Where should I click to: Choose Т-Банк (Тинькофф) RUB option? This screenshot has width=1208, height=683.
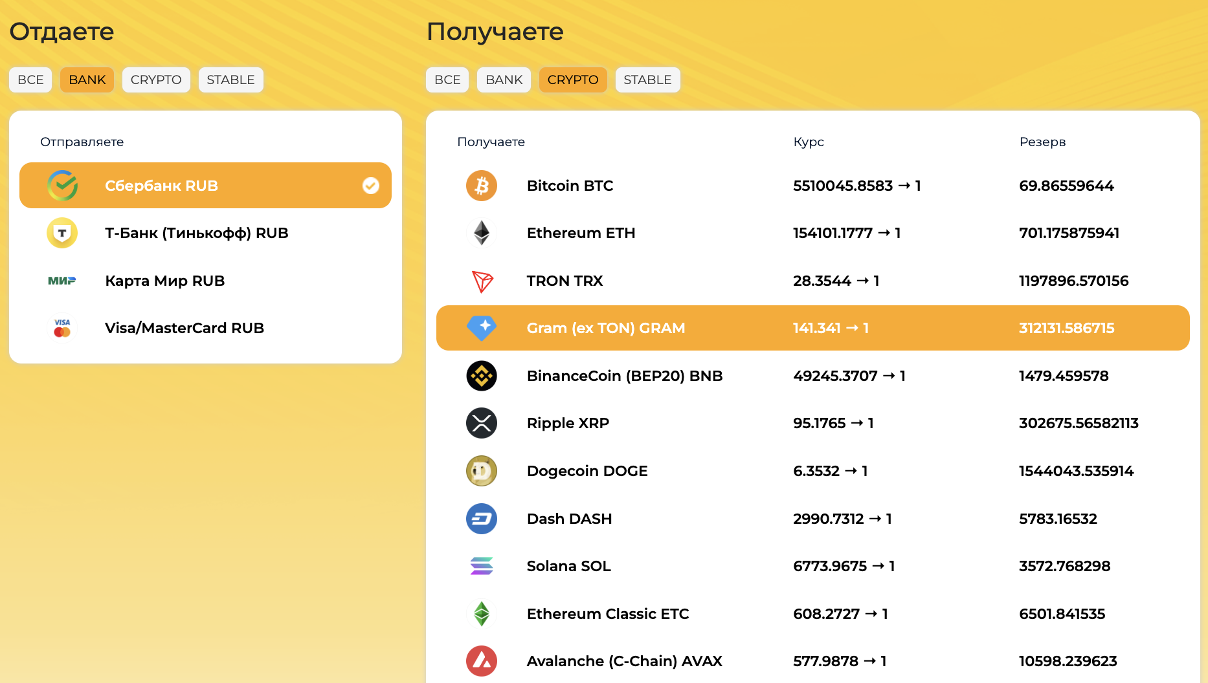point(205,233)
